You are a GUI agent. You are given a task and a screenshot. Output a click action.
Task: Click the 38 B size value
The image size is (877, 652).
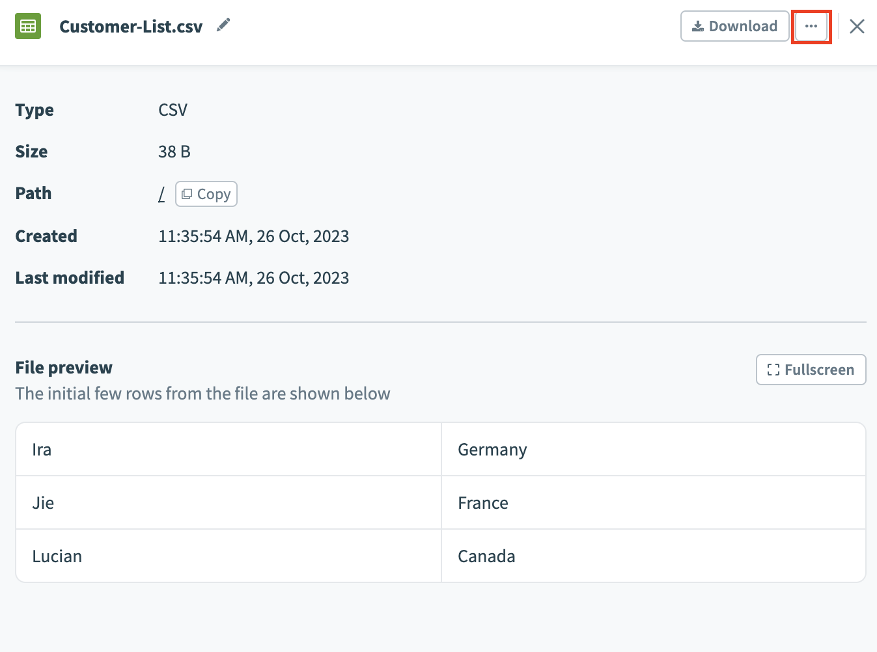tap(174, 152)
